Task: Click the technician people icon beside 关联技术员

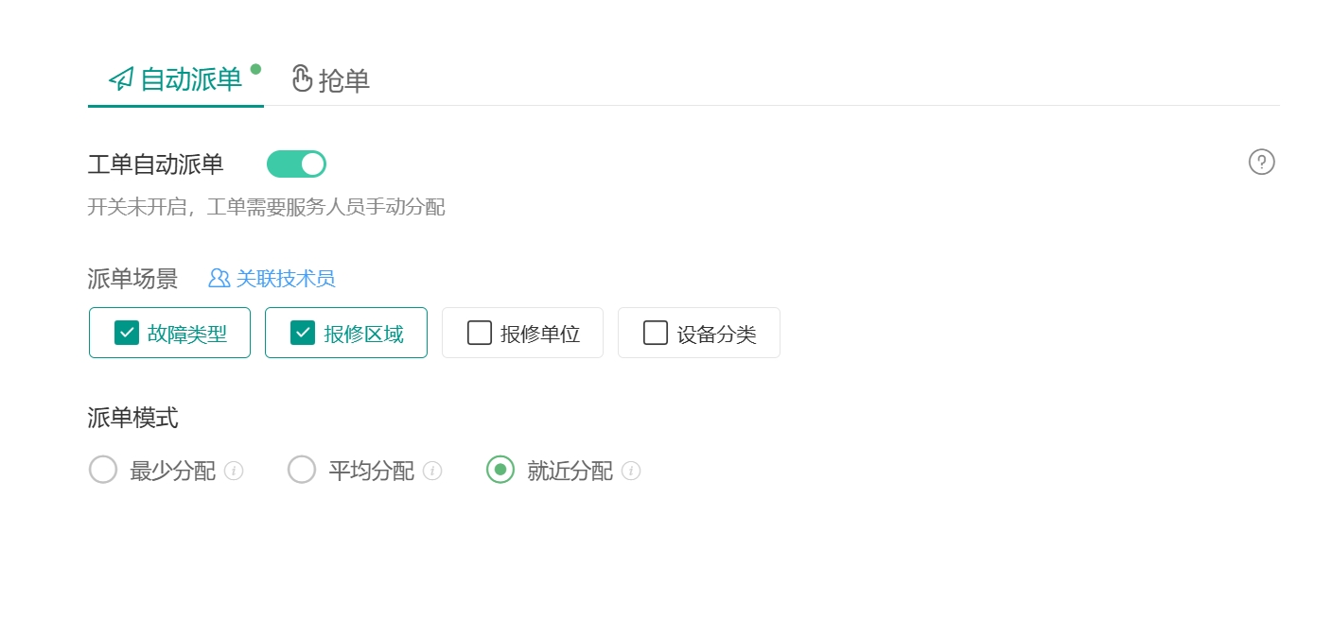Action: coord(219,278)
